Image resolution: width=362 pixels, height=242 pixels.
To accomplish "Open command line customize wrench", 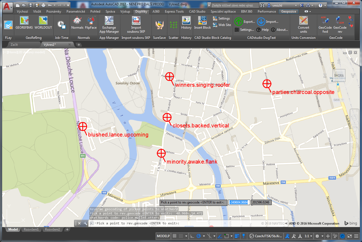I will (x=85, y=223).
